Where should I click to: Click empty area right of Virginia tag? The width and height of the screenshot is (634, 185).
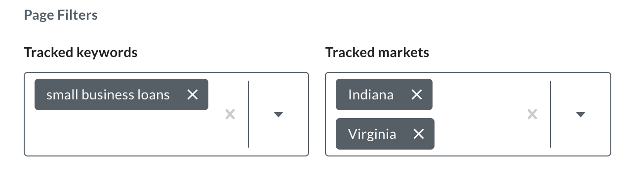tap(477, 134)
